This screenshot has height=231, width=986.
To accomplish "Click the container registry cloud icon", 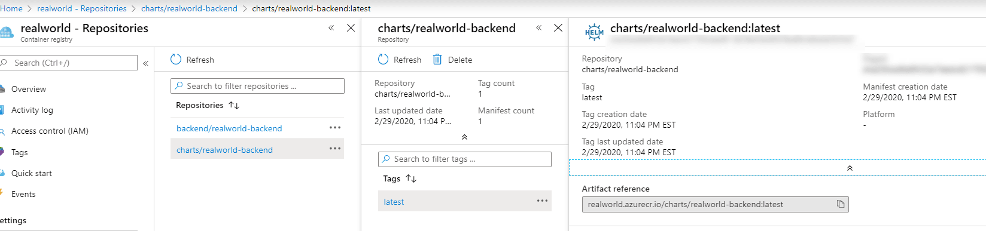I will coord(6,32).
